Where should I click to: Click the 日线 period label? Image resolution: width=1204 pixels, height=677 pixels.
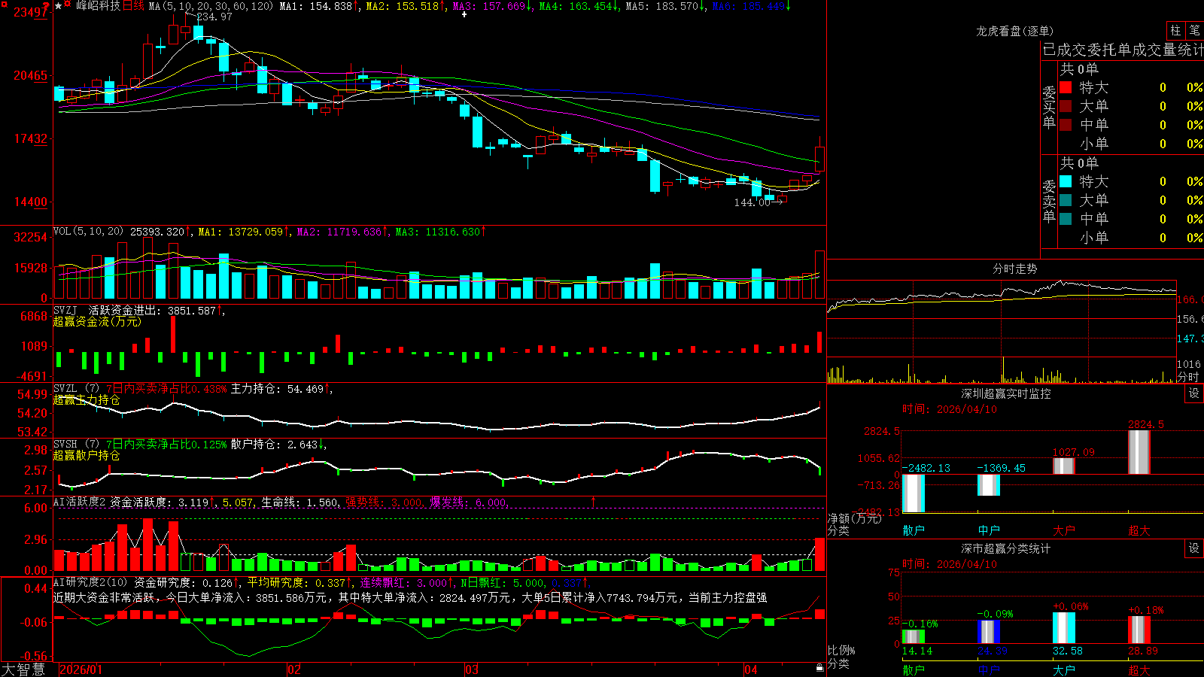click(x=132, y=6)
